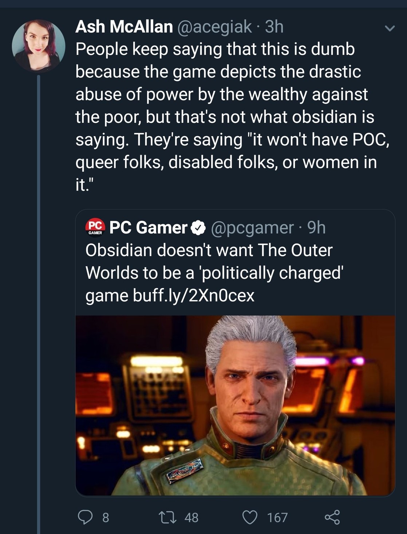The width and height of the screenshot is (407, 534).
Task: Open the tweet options chevron menu
Action: click(390, 28)
